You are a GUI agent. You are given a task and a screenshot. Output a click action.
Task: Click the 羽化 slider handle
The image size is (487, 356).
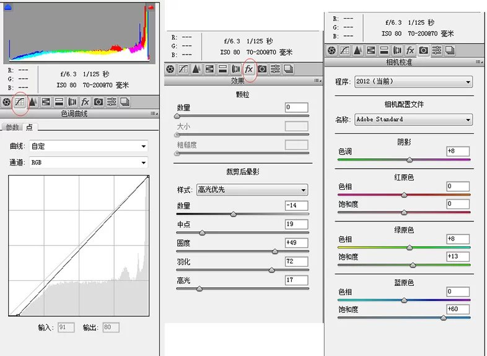272,270
